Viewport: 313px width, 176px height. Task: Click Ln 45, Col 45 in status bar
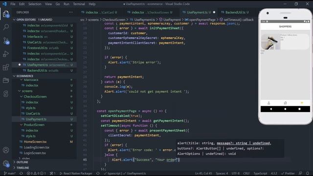pos(203,174)
